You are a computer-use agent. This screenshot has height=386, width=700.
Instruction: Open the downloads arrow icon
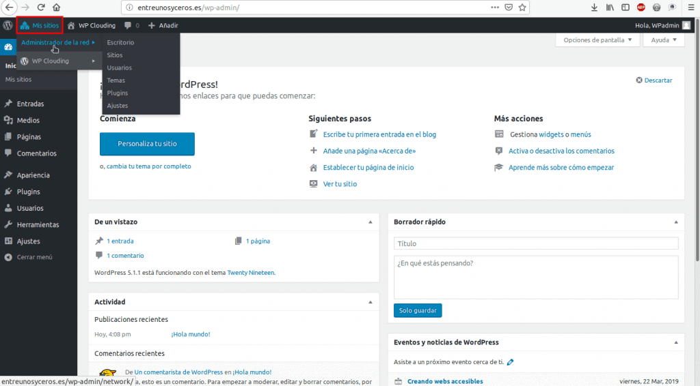[594, 7]
